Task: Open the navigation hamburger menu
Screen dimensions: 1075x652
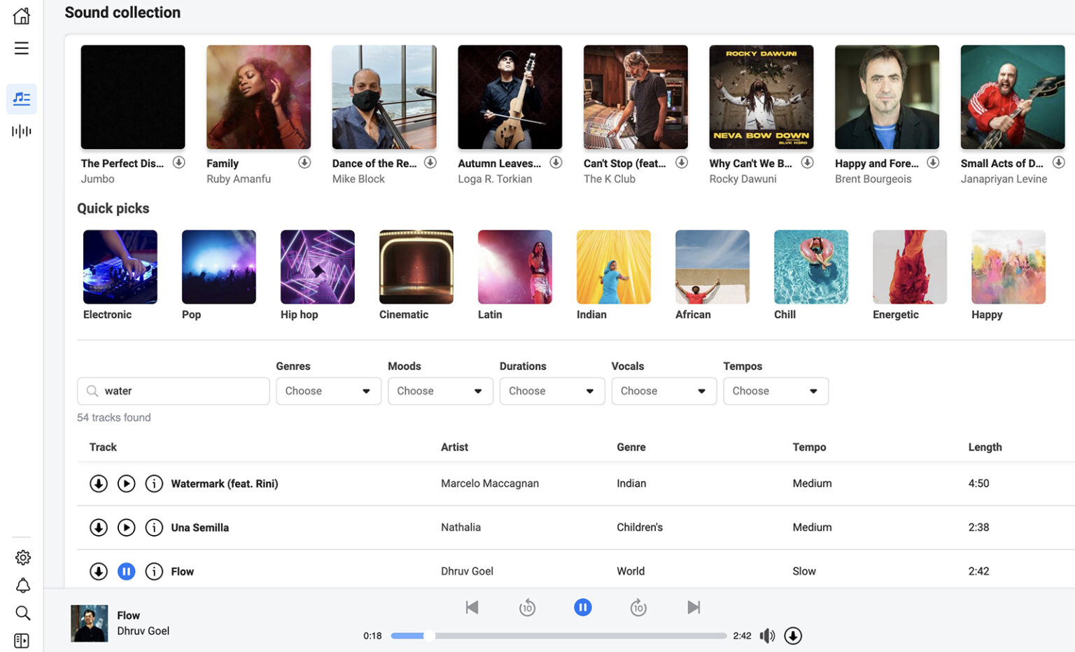Action: [x=21, y=48]
